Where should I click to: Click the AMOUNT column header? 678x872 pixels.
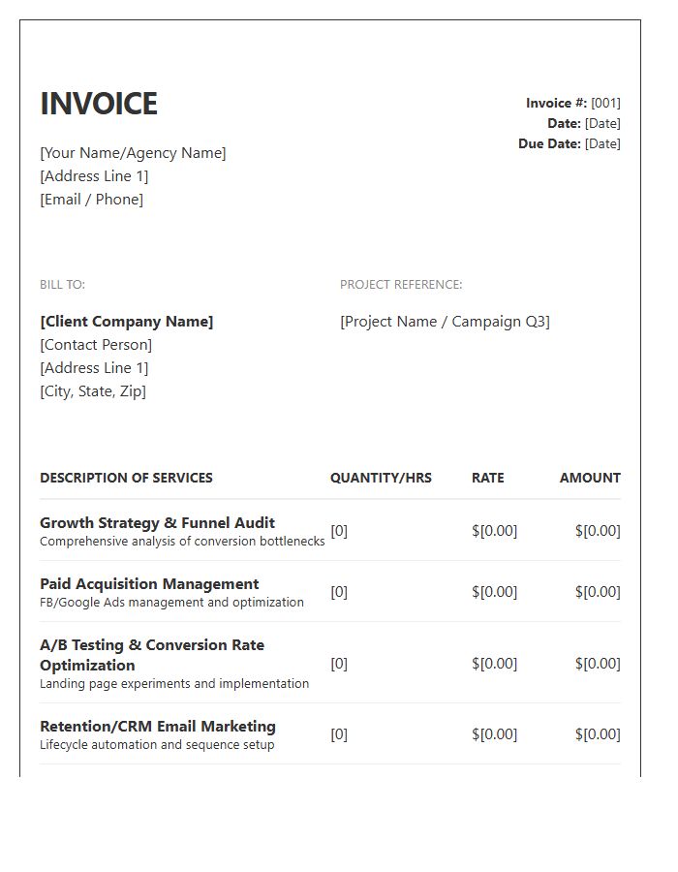pos(590,478)
